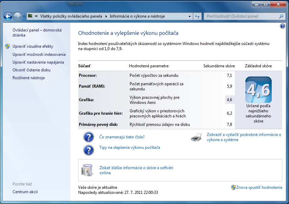Open 'Čo znamenajú tieto čísla?' link
This screenshot has width=289, height=204.
[x=122, y=137]
